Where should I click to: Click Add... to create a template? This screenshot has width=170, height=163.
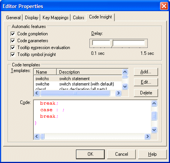(146, 72)
